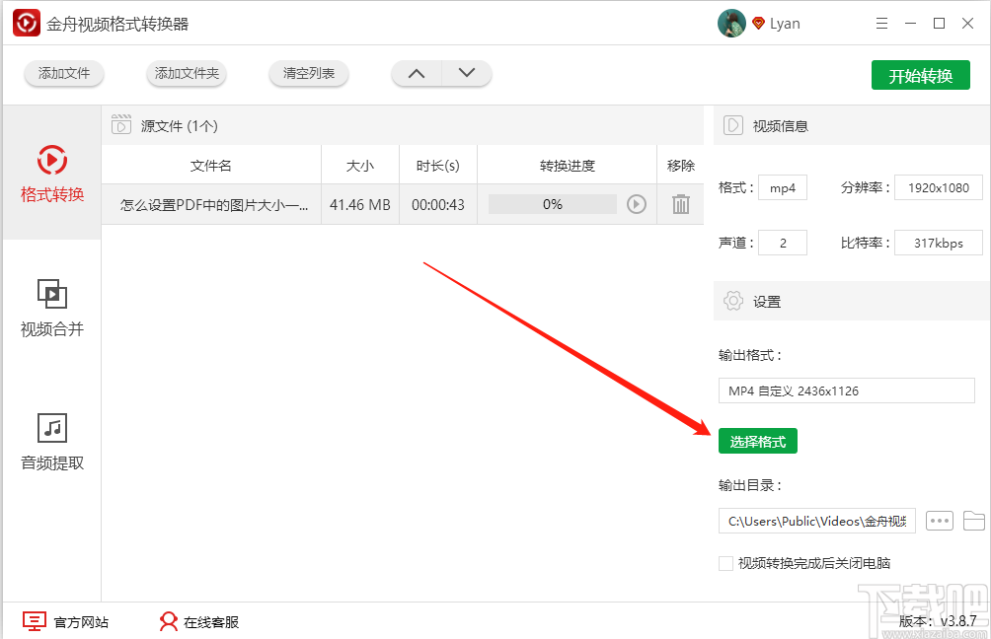
Task: Move the file down with the down arrow
Action: click(466, 73)
